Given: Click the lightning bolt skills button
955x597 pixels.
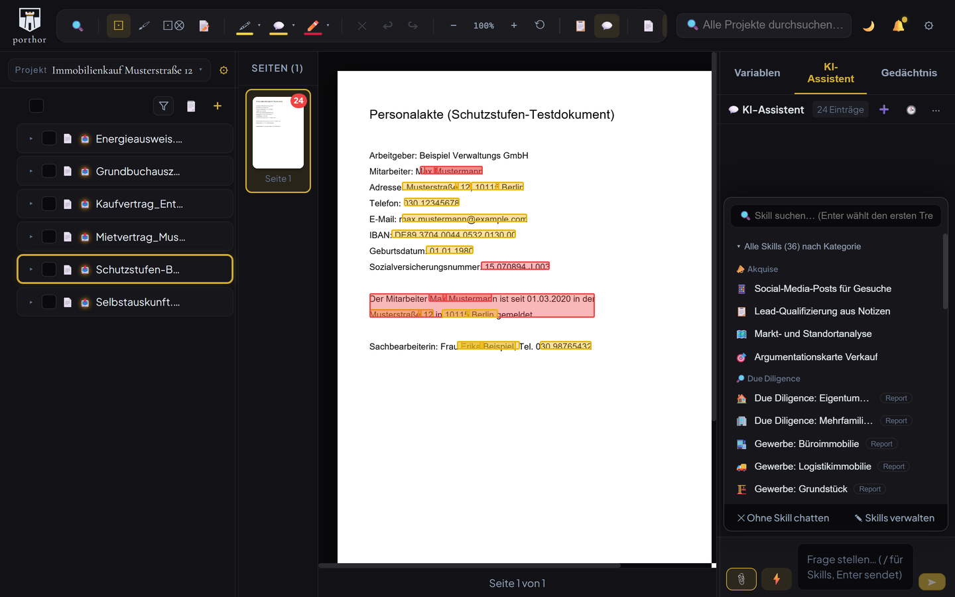Looking at the screenshot, I should (777, 579).
